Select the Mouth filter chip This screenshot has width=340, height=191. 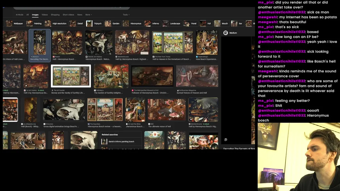[221, 24]
